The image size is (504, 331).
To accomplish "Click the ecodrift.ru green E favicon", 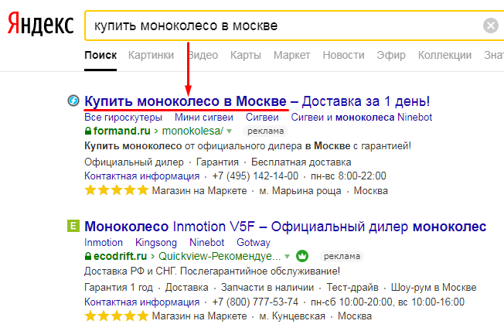I will click(x=73, y=226).
